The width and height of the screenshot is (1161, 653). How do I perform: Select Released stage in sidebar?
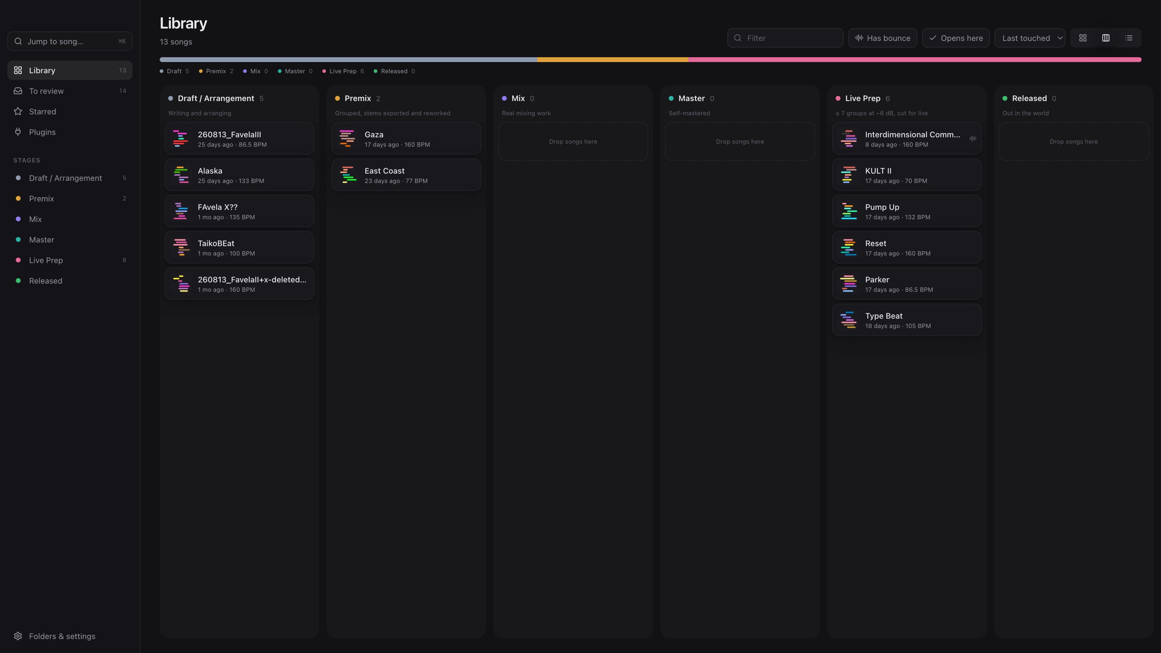[70, 281]
